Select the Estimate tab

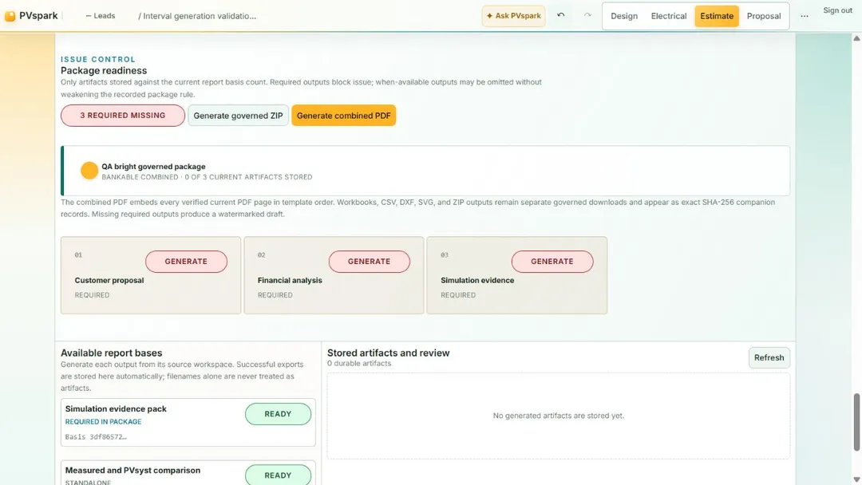coord(716,16)
